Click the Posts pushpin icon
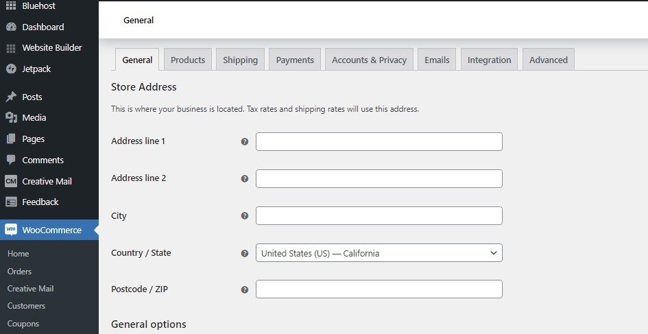648x334 pixels. point(11,97)
